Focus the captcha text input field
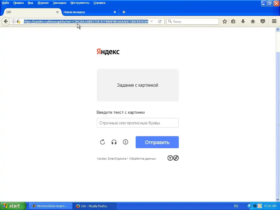Viewport: 280px width, 210px height. point(138,123)
